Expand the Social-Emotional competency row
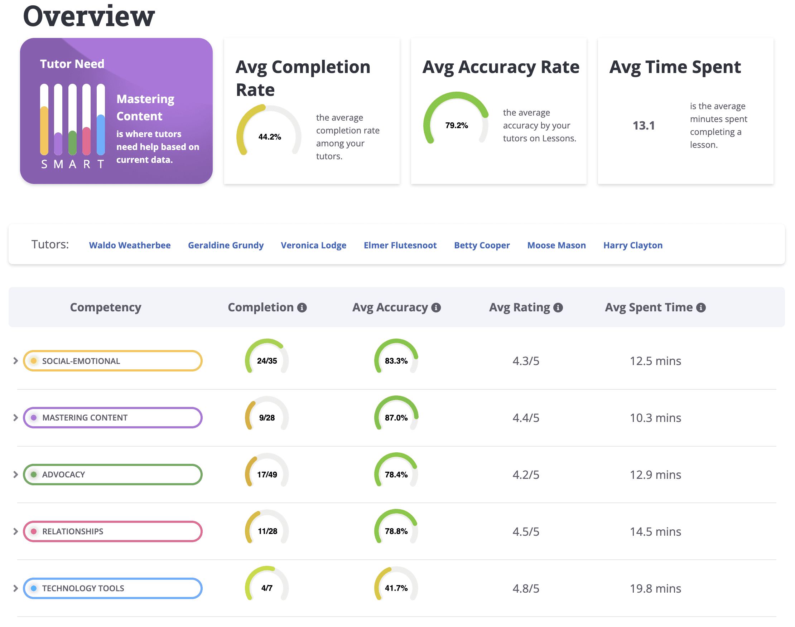Image resolution: width=795 pixels, height=627 pixels. coord(15,361)
